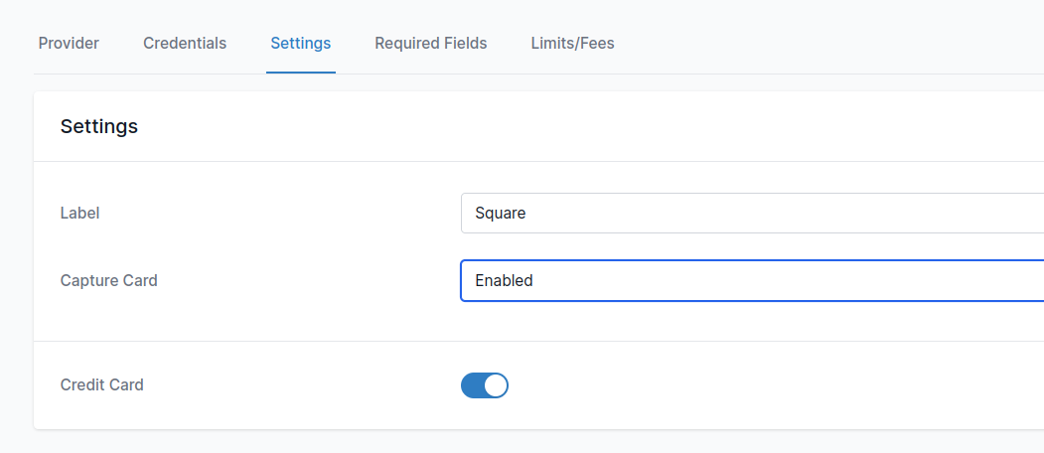
Task: Click the Settings card heading
Action: point(99,126)
